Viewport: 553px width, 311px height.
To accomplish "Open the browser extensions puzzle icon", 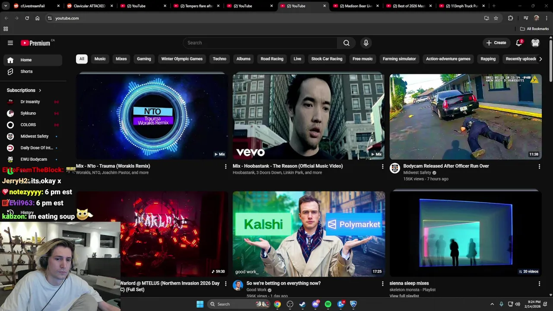I will click(x=511, y=18).
